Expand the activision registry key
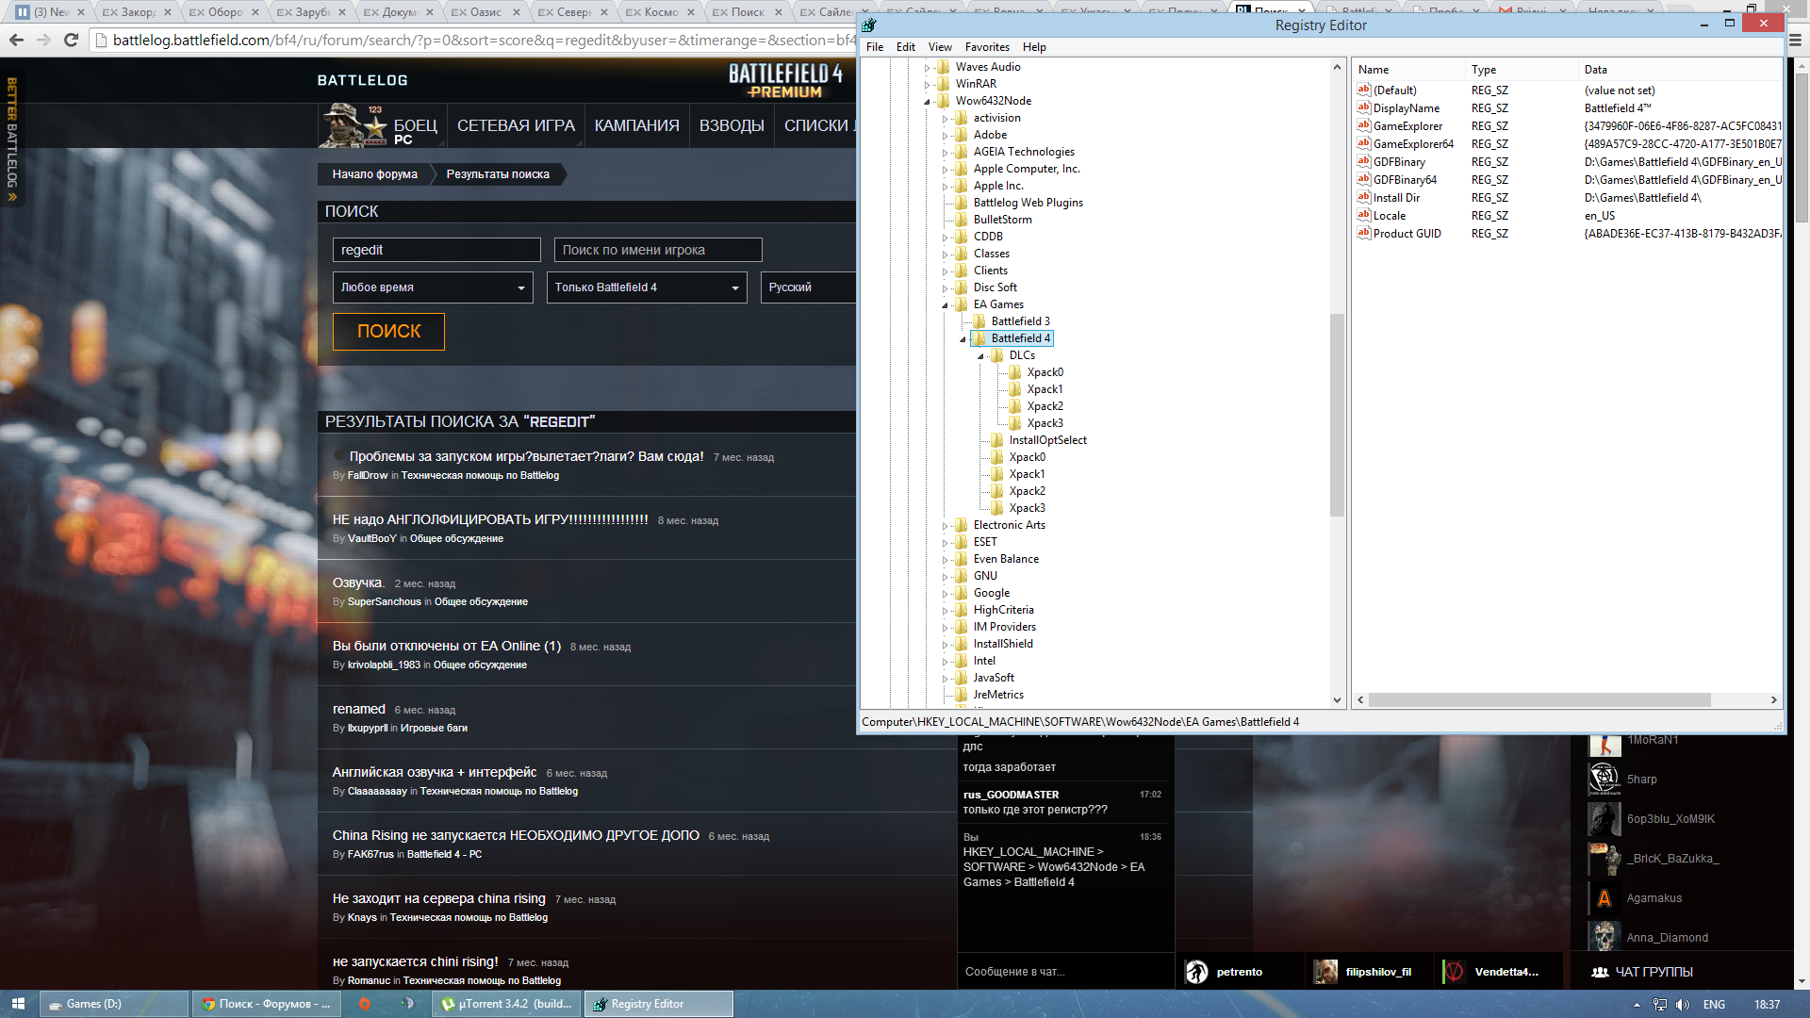 pos(945,119)
